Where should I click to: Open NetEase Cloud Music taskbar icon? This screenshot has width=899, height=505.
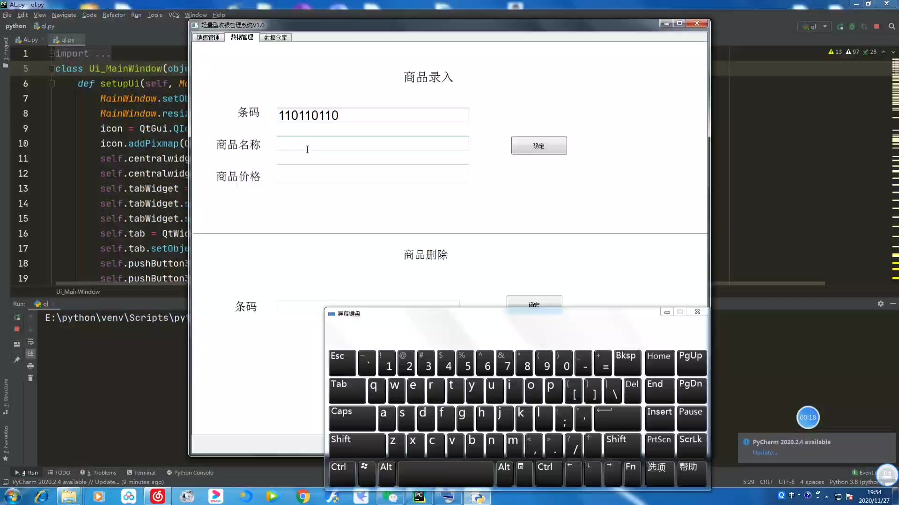pos(157,497)
